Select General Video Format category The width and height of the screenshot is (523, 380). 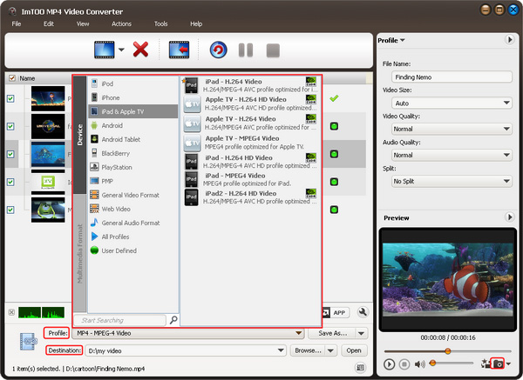133,195
